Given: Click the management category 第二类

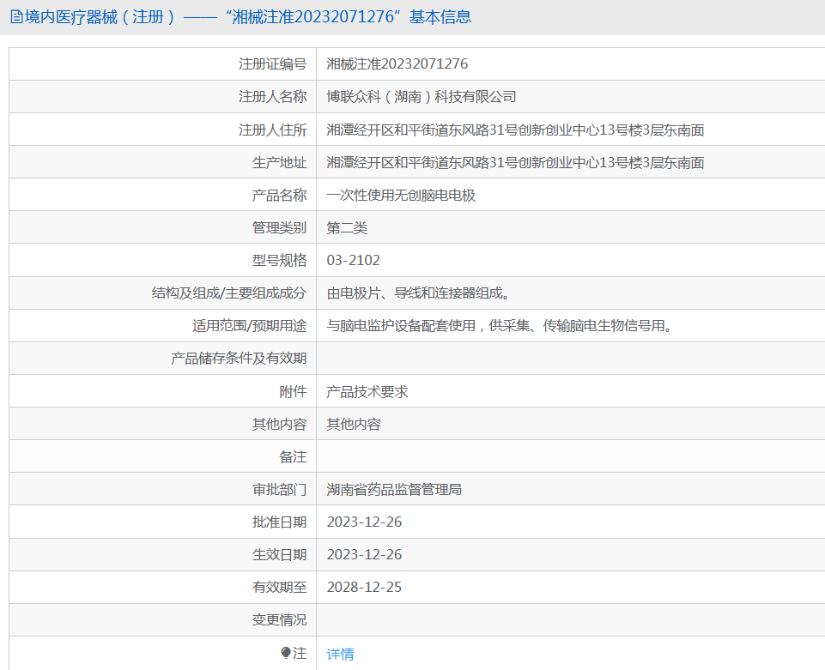Looking at the screenshot, I should click(347, 228).
